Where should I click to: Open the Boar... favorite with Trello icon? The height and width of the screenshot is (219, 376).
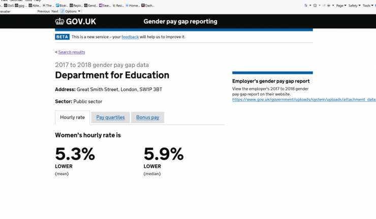62,5
